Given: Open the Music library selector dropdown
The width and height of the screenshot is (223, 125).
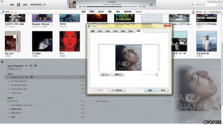Looking at the screenshot, I should (x=7, y=12).
